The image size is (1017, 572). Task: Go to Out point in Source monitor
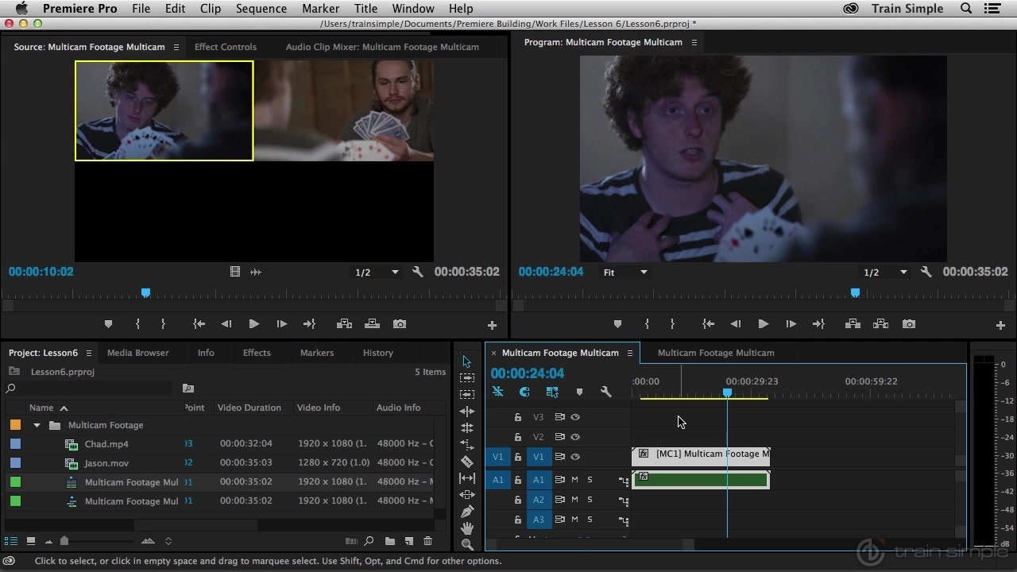[x=309, y=324]
